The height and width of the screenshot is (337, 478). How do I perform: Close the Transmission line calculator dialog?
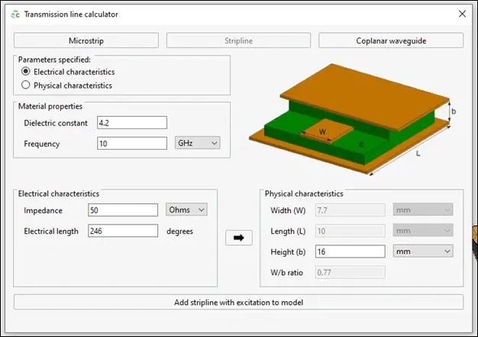pyautogui.click(x=461, y=14)
